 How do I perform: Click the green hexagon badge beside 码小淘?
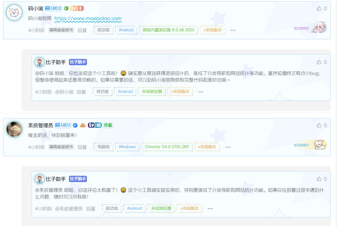66,9
